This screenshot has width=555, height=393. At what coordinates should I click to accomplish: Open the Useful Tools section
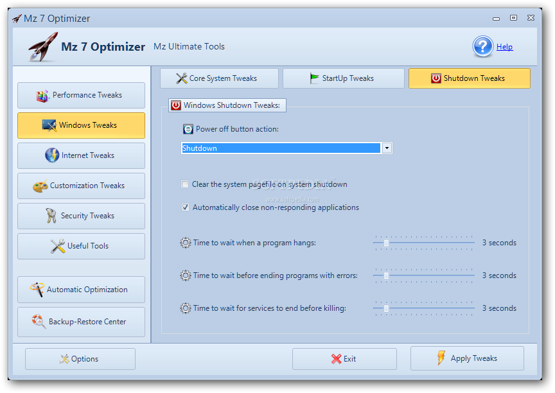pyautogui.click(x=81, y=246)
